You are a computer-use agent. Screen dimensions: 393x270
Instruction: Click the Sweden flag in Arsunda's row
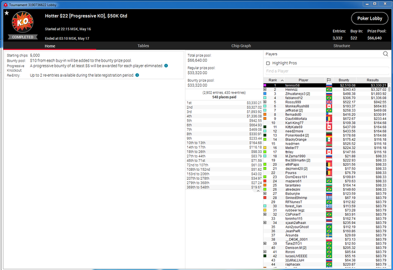pyautogui.click(x=329, y=235)
